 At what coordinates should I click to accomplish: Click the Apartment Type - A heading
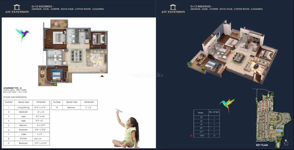tap(12, 88)
